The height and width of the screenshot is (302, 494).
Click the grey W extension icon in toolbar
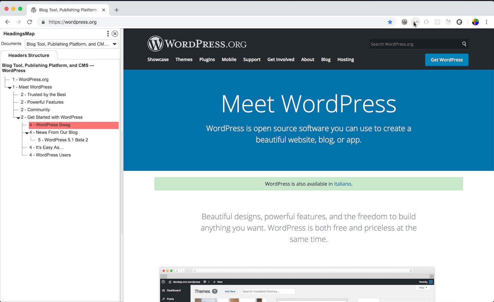coord(404,22)
